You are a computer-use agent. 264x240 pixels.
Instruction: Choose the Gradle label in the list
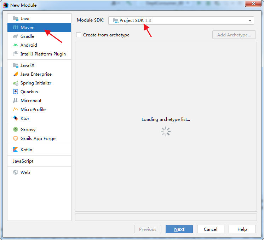point(27,36)
